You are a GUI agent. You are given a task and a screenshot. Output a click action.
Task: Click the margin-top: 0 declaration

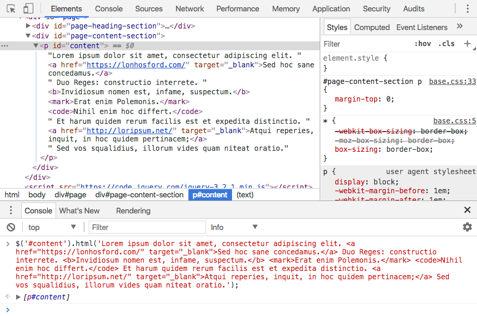pyautogui.click(x=364, y=99)
